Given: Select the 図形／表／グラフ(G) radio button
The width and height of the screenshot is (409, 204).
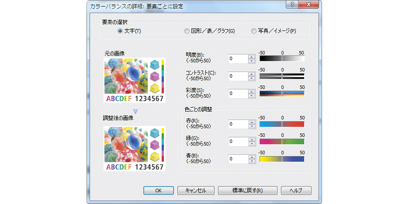Looking at the screenshot, I should 187,31.
